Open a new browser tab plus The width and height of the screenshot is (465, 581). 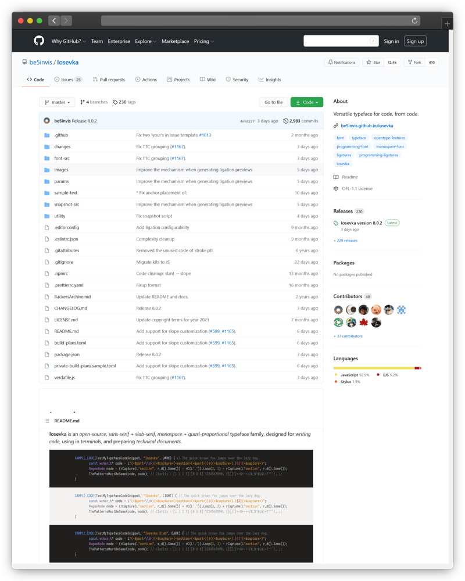447,24
